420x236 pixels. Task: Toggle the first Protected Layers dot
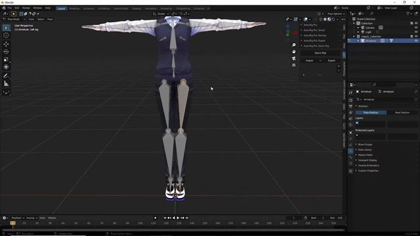357,135
